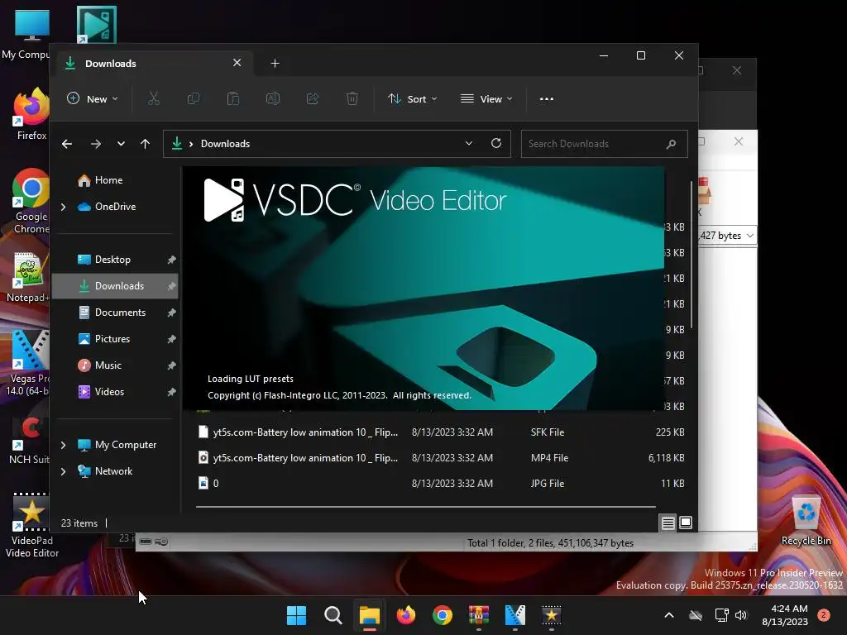Click the file list vertical scrollbar

(691, 254)
